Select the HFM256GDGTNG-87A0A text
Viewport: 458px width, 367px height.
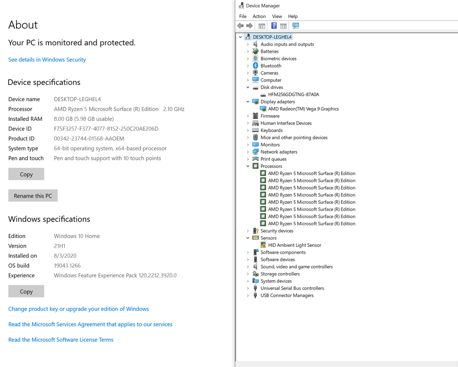(x=294, y=94)
